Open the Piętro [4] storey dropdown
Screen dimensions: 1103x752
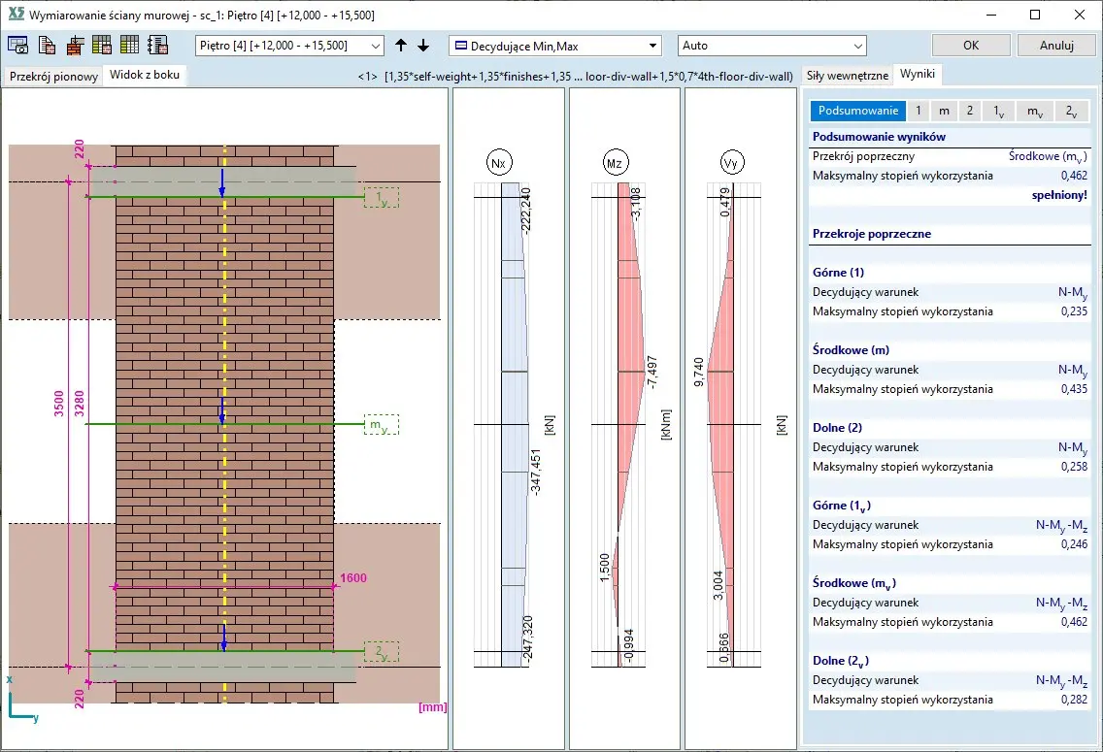tap(289, 46)
